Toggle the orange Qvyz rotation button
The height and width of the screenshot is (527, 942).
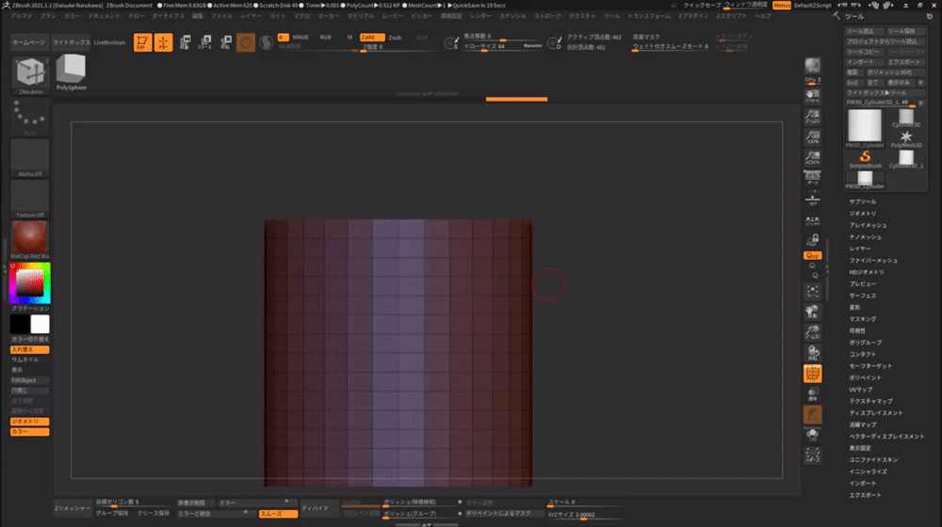pyautogui.click(x=811, y=255)
